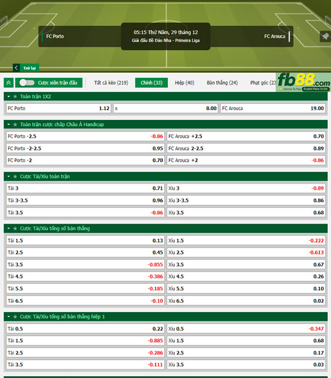The height and width of the screenshot is (378, 331).
Task: Choose Xỉu 3.5 at 0.68 full match
Action: (246, 212)
